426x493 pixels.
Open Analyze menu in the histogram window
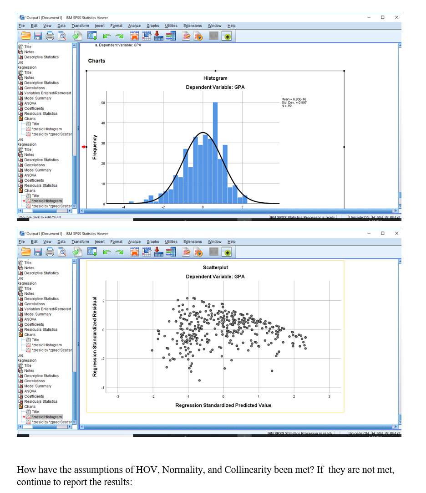pyautogui.click(x=134, y=26)
